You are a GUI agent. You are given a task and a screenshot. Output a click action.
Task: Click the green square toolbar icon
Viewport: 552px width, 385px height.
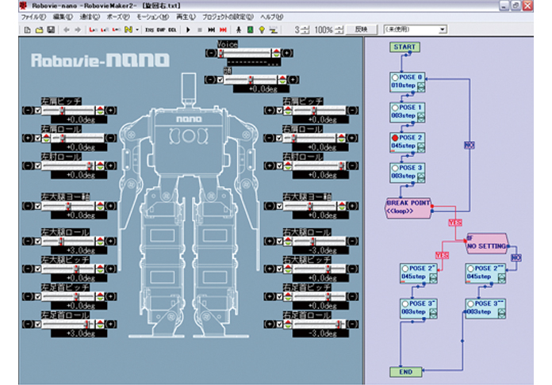point(251,30)
